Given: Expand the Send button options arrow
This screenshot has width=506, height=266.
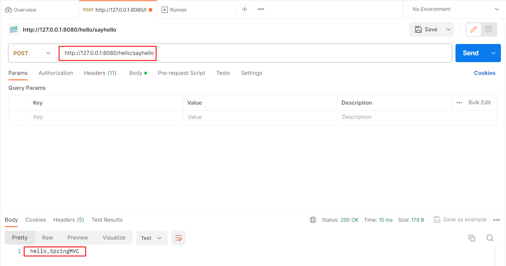Looking at the screenshot, I should tap(494, 53).
